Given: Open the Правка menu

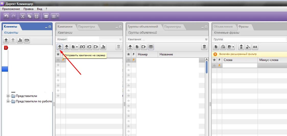Looking at the screenshot, I should pos(28,9).
